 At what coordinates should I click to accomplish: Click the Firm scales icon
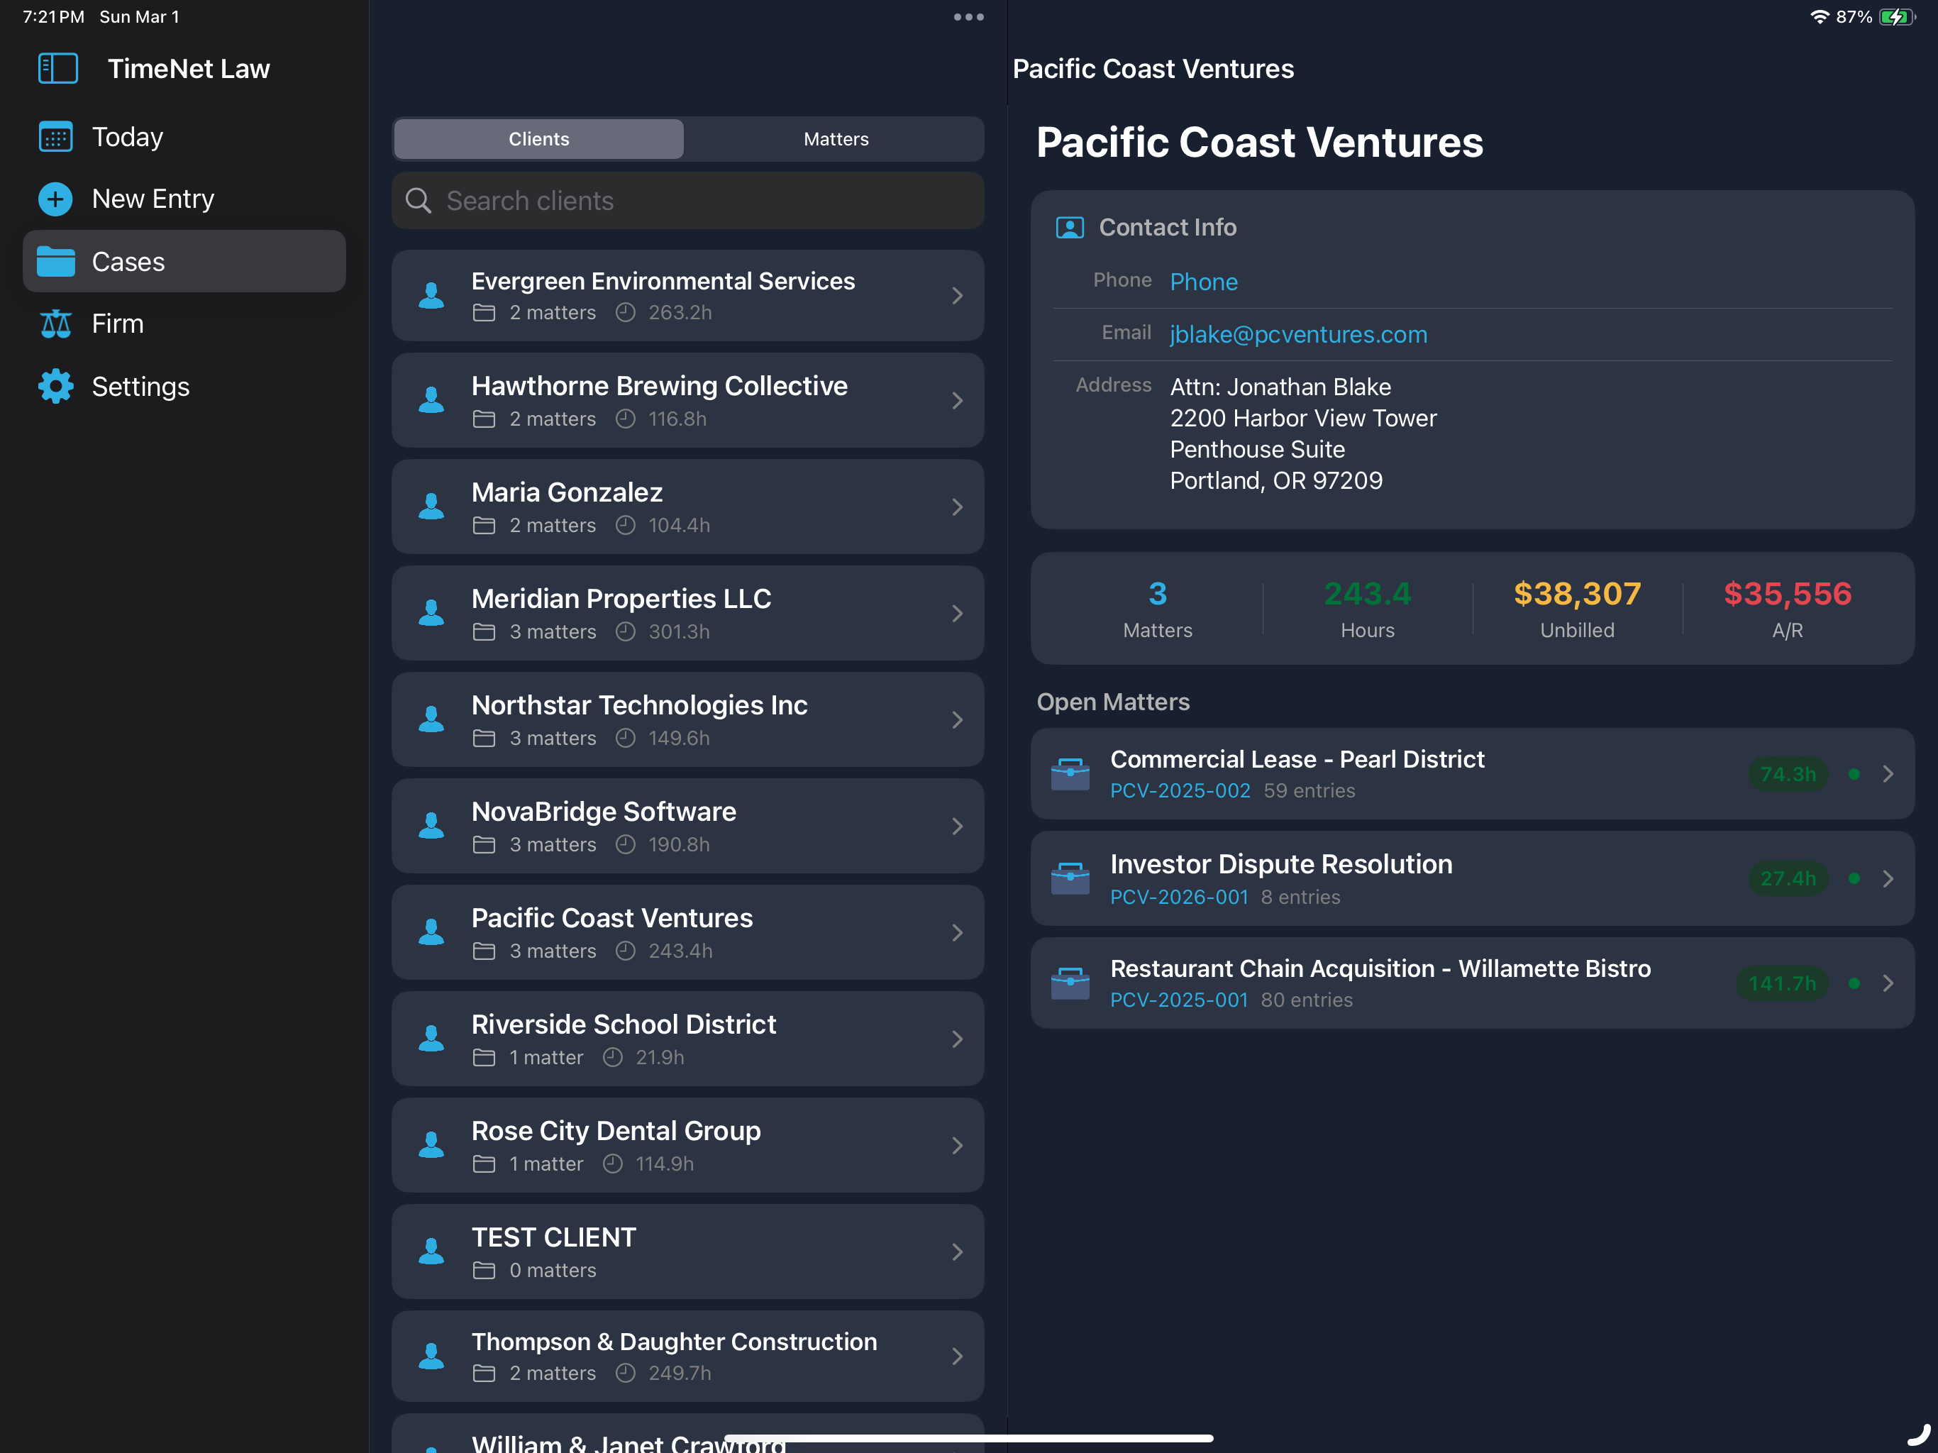click(x=56, y=324)
